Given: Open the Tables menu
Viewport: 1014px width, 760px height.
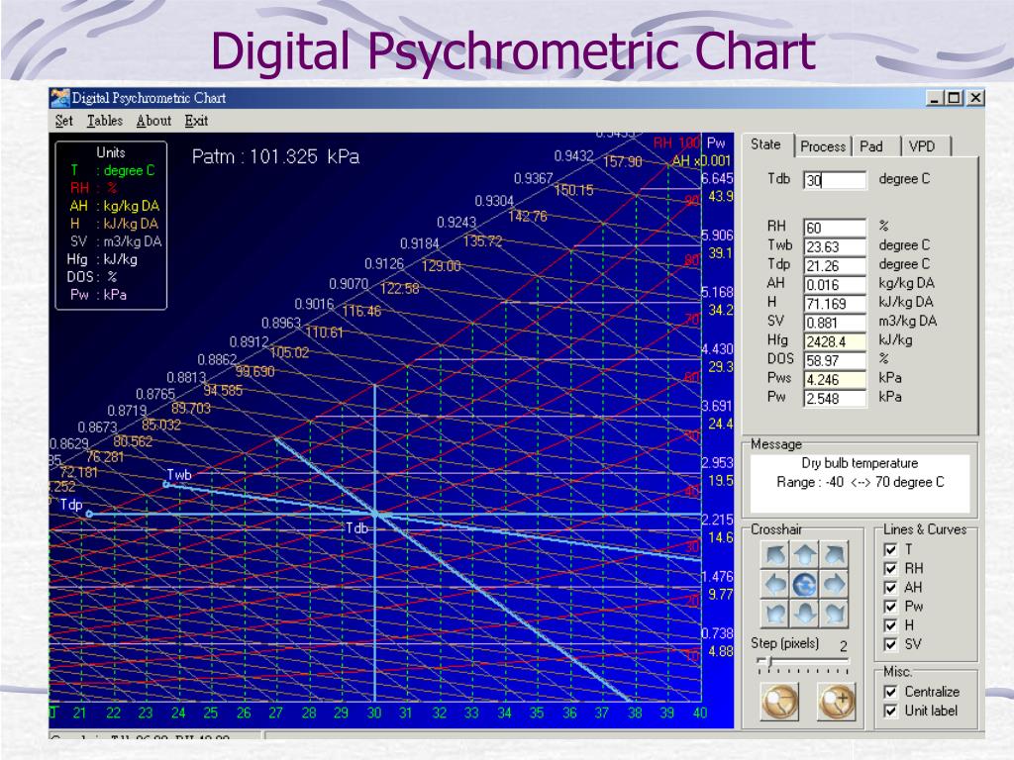Looking at the screenshot, I should (x=105, y=121).
